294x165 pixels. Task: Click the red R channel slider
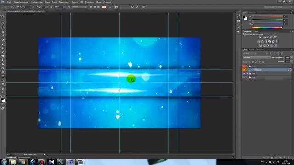tap(267, 16)
